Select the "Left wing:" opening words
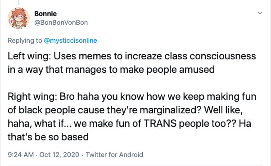This screenshot has height=166, width=271. (29, 57)
